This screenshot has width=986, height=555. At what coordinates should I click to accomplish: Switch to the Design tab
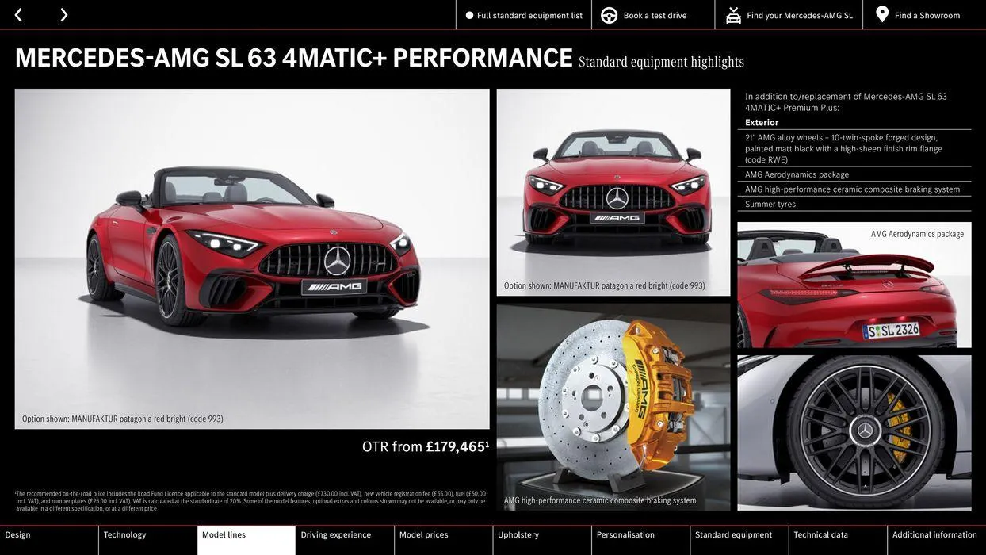tap(48, 533)
